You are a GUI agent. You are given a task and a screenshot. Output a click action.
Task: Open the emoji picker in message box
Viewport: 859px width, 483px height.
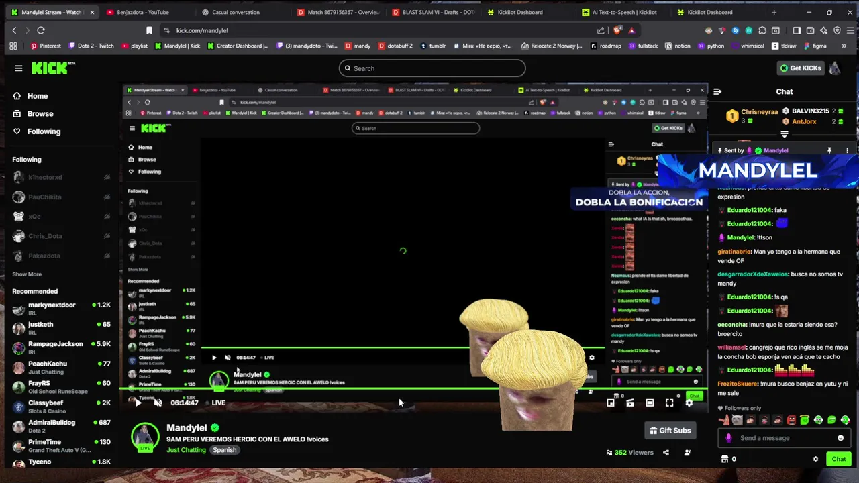point(840,438)
